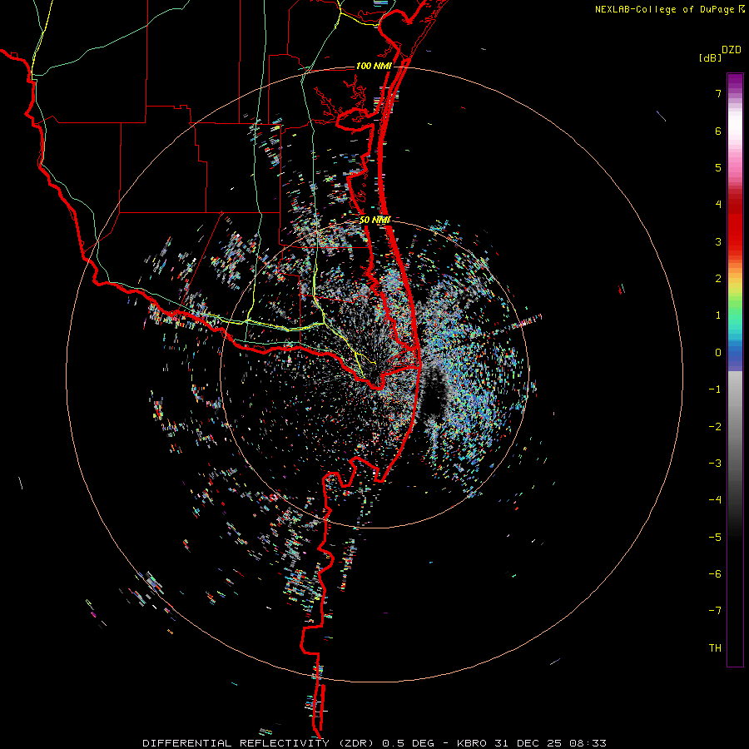Click the DZD label above the color scale
The width and height of the screenshot is (749, 749).
coord(732,50)
